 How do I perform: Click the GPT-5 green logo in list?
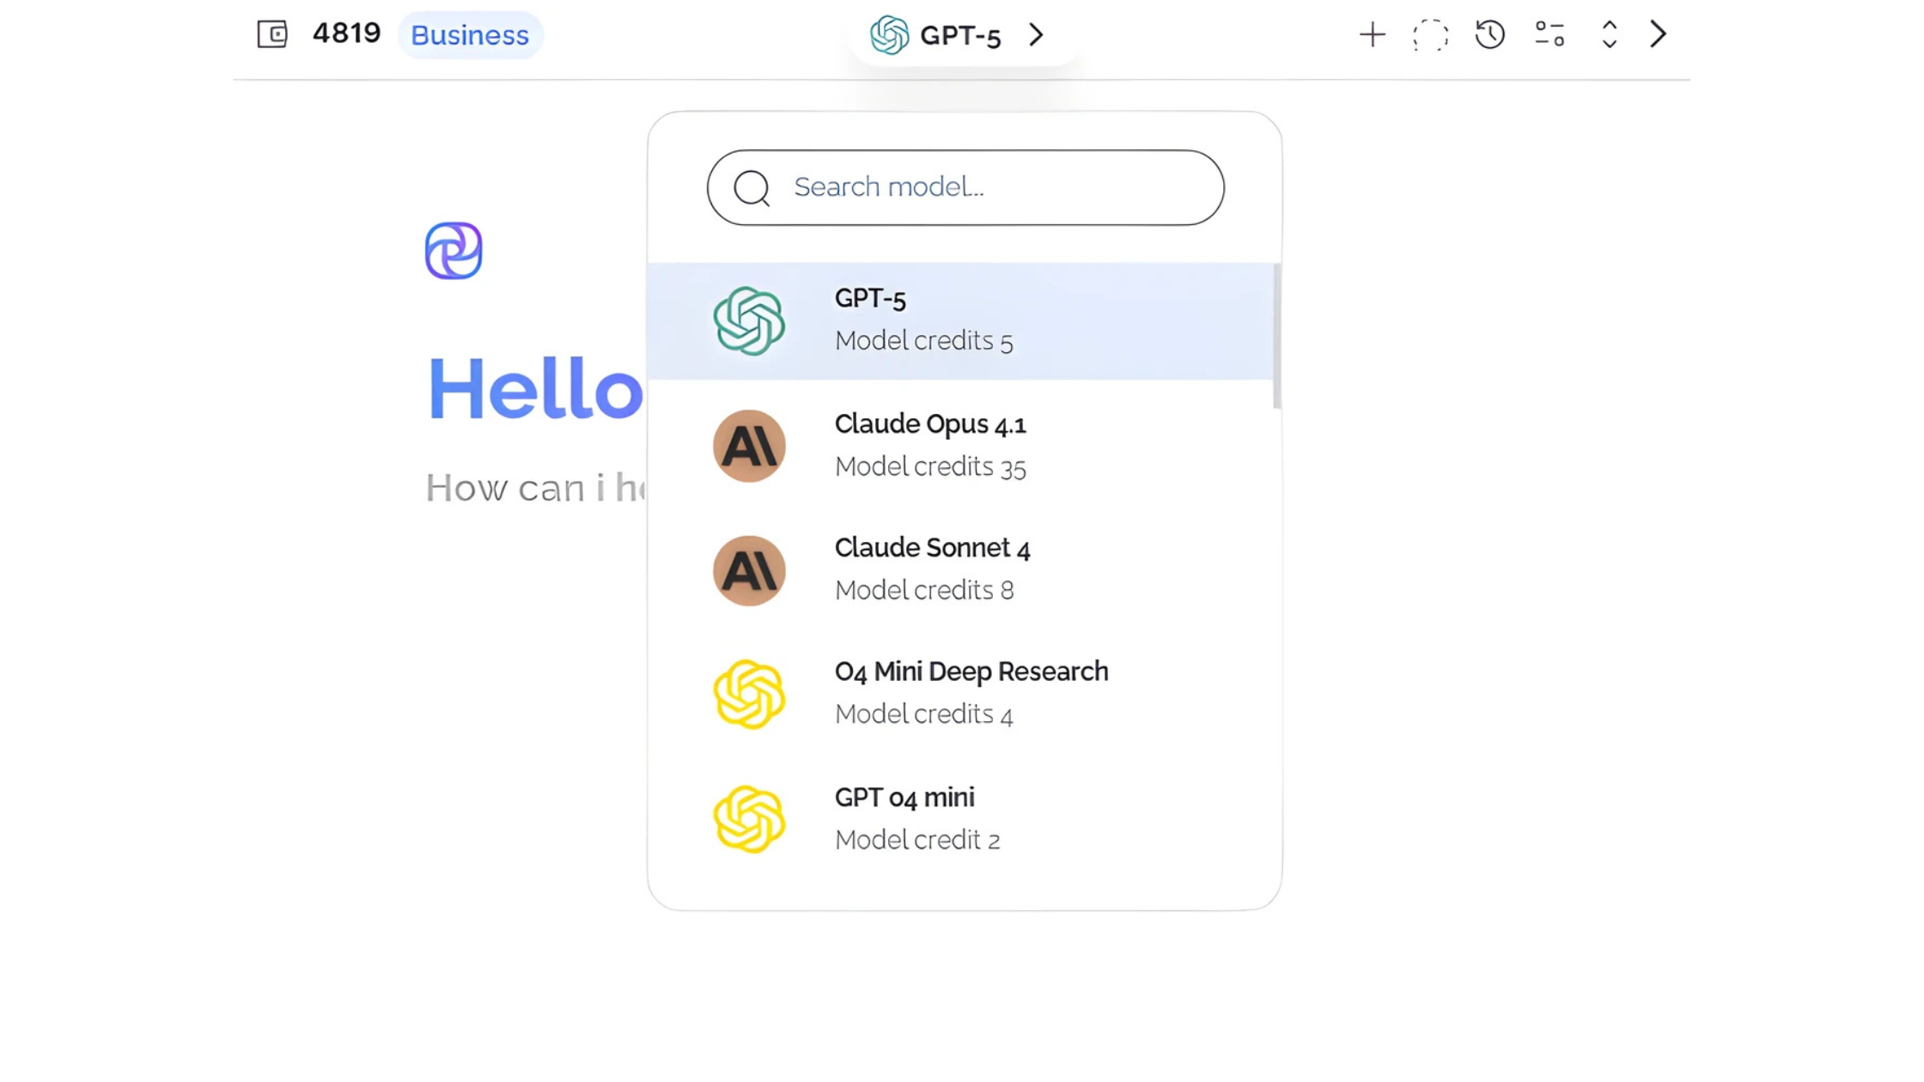749,321
